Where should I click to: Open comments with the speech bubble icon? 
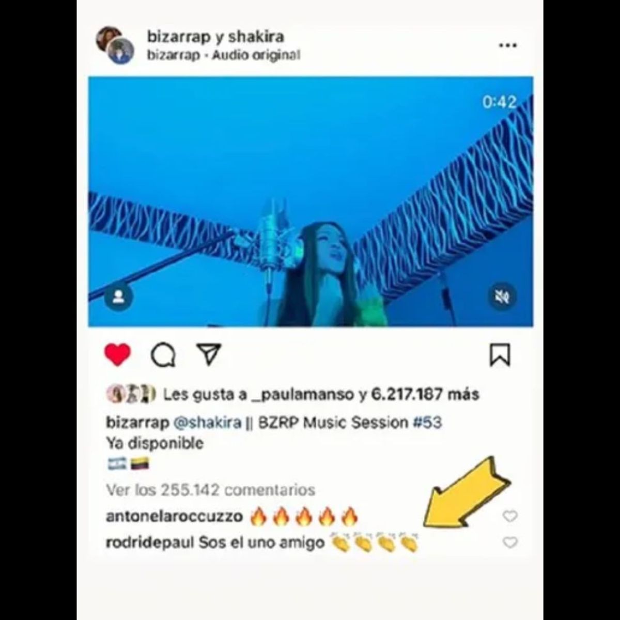point(163,355)
